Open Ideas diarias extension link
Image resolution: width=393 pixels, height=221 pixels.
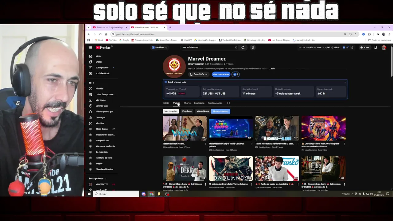tap(101, 129)
